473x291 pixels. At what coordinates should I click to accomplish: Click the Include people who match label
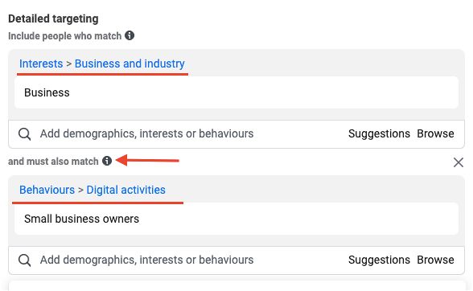(x=65, y=36)
